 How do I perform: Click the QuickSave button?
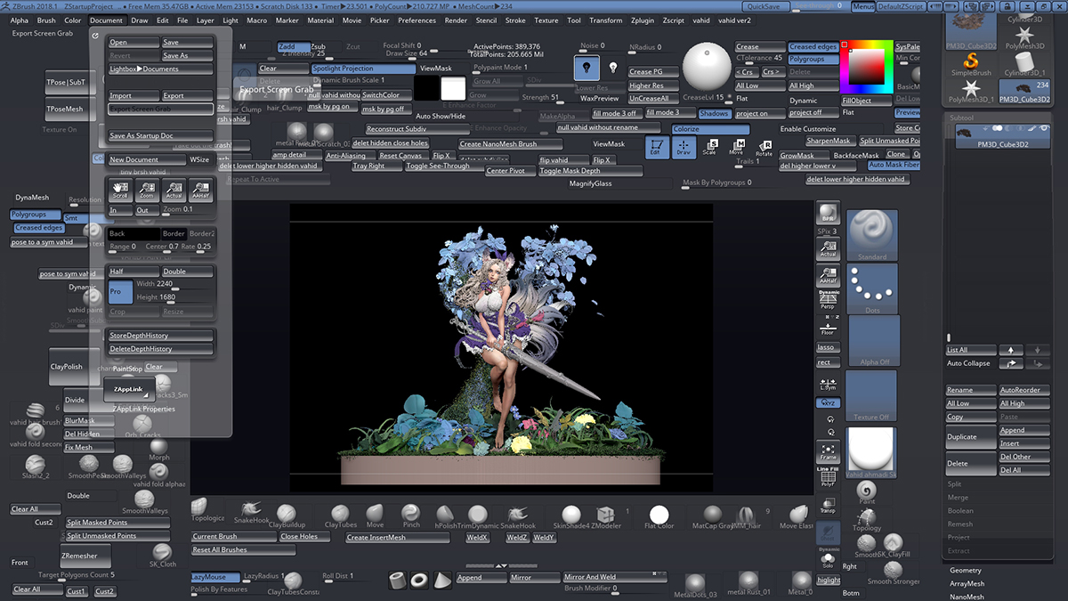(765, 6)
